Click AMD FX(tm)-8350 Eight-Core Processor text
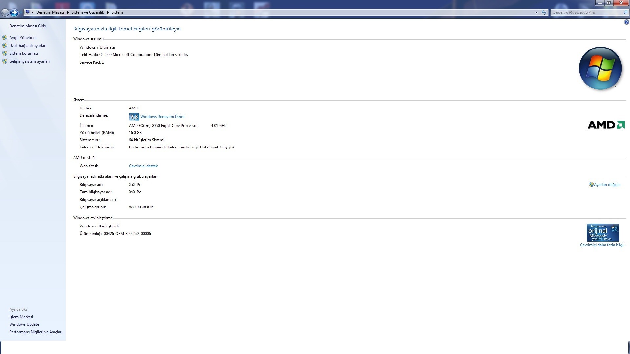 tap(163, 126)
